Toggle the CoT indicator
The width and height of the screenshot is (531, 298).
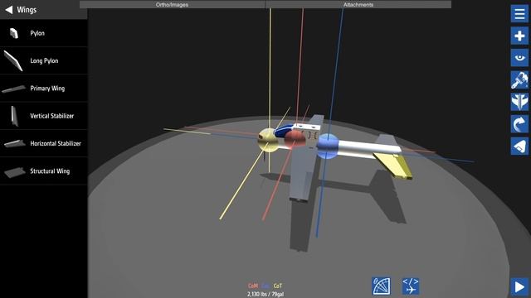pos(278,286)
